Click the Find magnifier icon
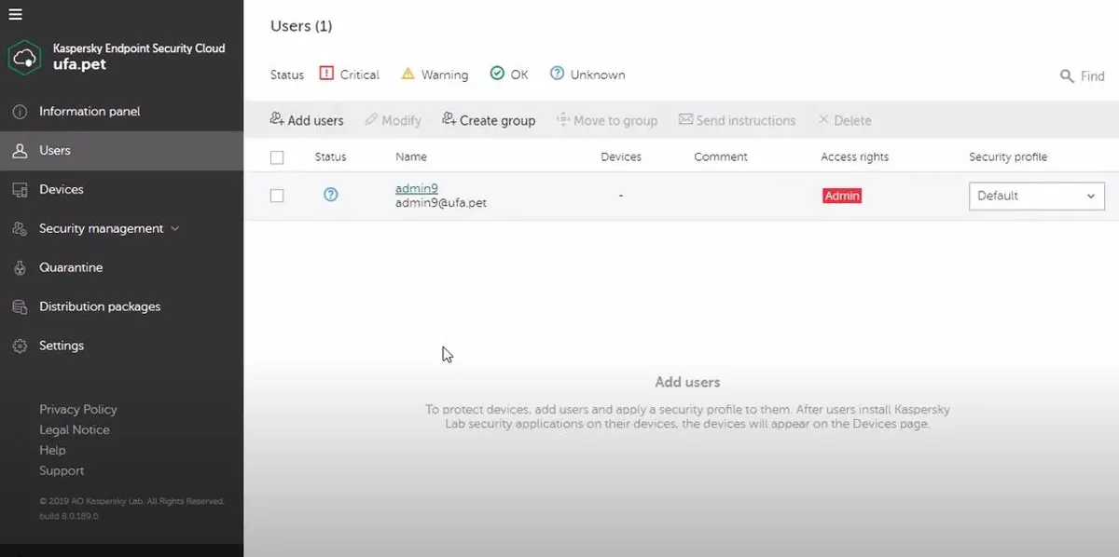1119x557 pixels. [x=1067, y=76]
